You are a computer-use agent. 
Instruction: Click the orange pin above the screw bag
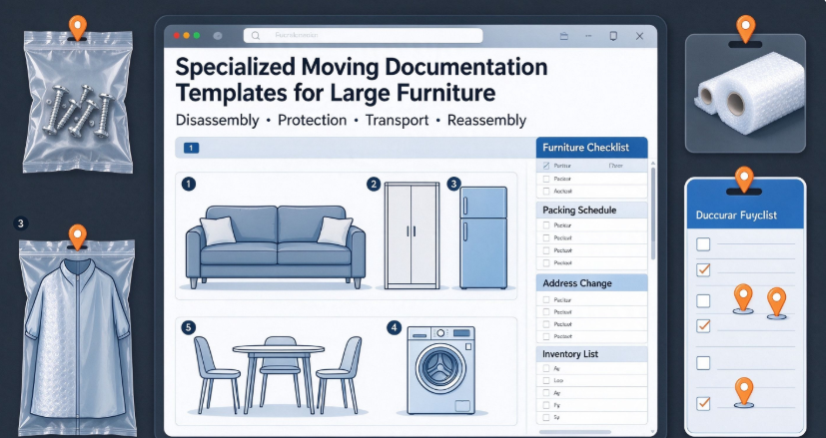coord(78,27)
